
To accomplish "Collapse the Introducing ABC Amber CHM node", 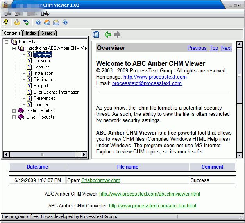I will (x=14, y=48).
